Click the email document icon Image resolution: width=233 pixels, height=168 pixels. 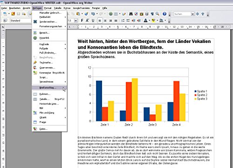click(24, 14)
